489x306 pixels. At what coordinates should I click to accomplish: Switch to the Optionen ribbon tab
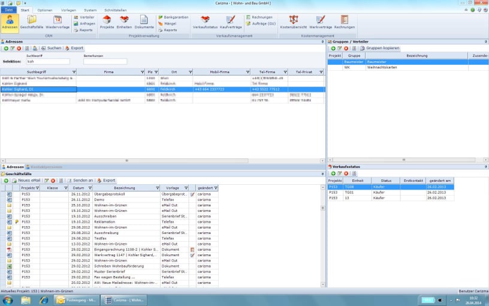coord(44,10)
